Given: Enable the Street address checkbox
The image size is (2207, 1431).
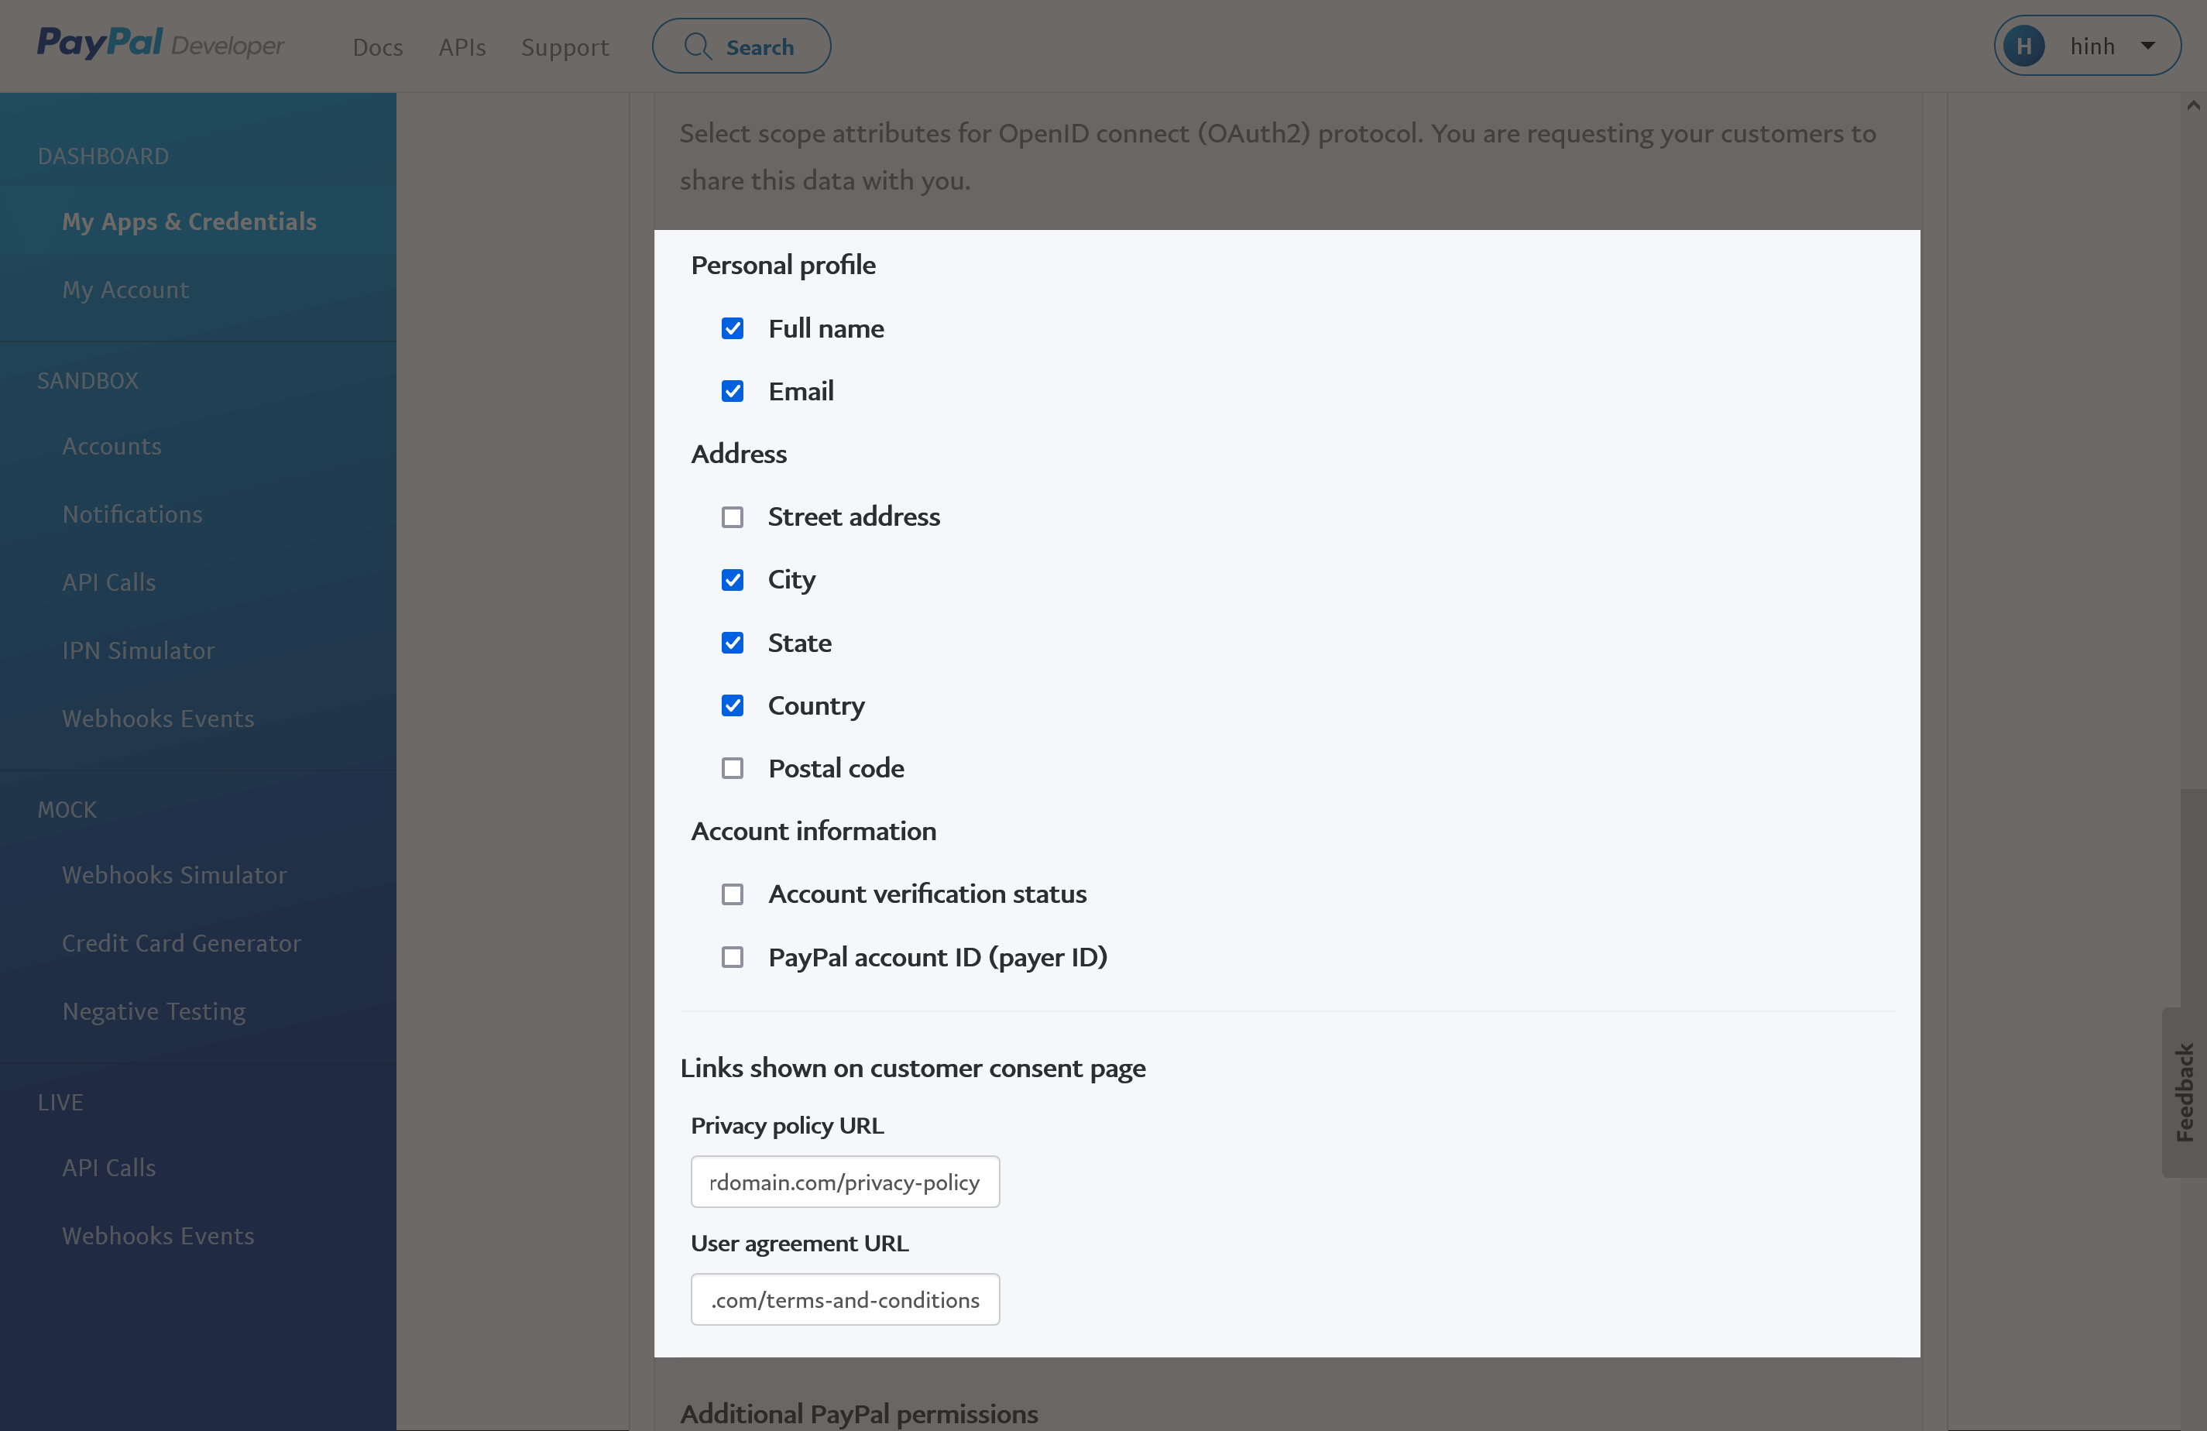Looking at the screenshot, I should [x=733, y=516].
